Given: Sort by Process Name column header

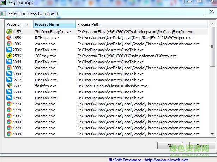Looking at the screenshot, I should pos(54,24).
